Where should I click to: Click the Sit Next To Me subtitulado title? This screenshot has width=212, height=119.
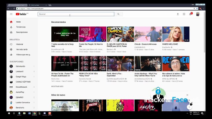point(62,75)
